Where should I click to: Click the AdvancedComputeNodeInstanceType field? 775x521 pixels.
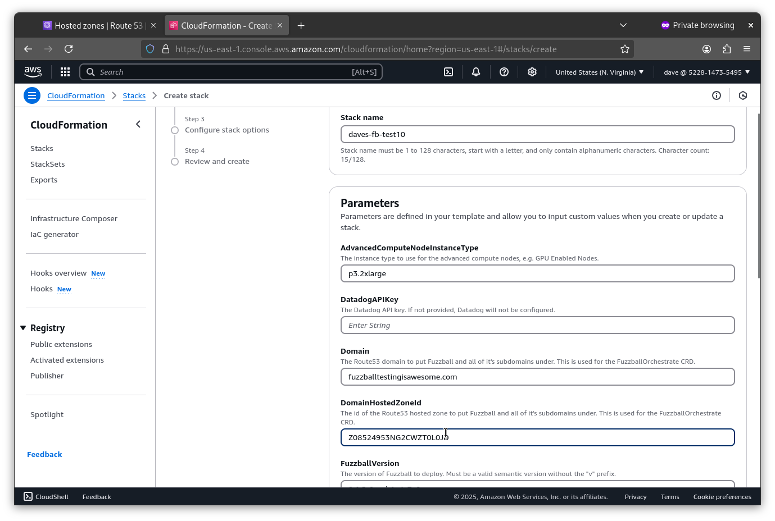coord(537,273)
